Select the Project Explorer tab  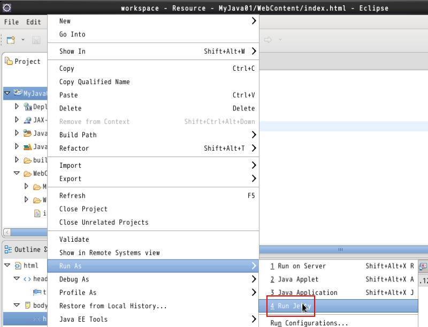pyautogui.click(x=23, y=61)
